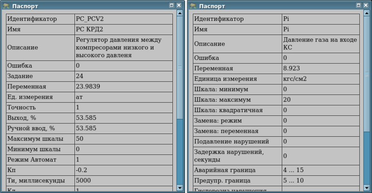Close the right Паспорт window
The width and height of the screenshot is (372, 193).
coord(366,5)
